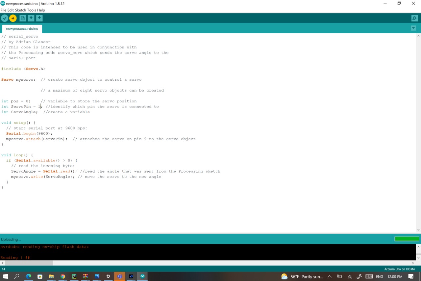This screenshot has height=281, width=421.
Task: Open the Wi-Fi network tray icon
Action: 350,277
